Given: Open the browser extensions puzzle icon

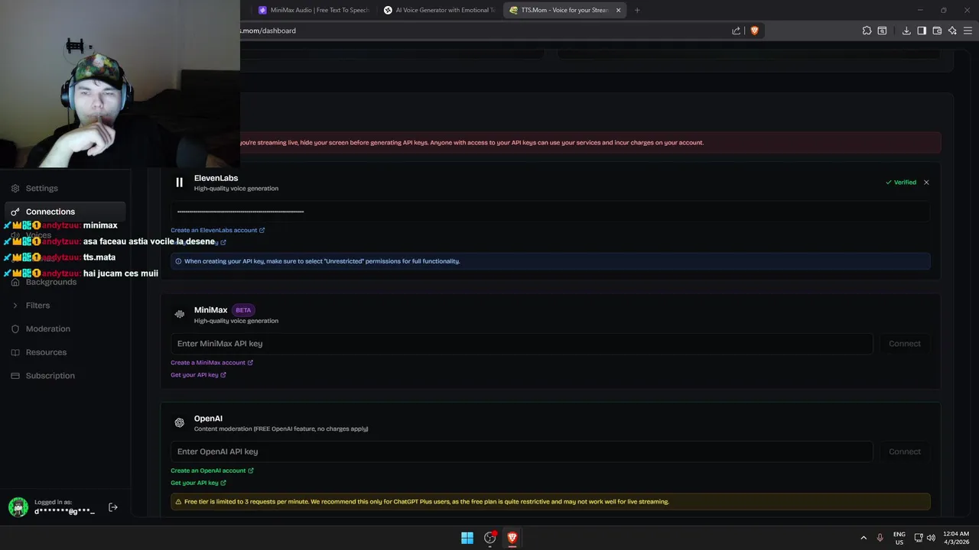Looking at the screenshot, I should tap(867, 31).
